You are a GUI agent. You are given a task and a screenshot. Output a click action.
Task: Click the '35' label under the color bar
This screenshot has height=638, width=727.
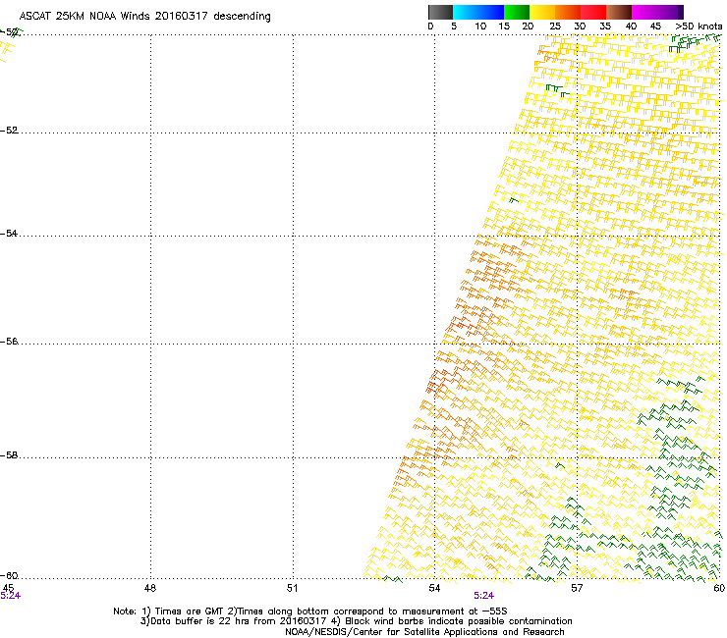[605, 27]
